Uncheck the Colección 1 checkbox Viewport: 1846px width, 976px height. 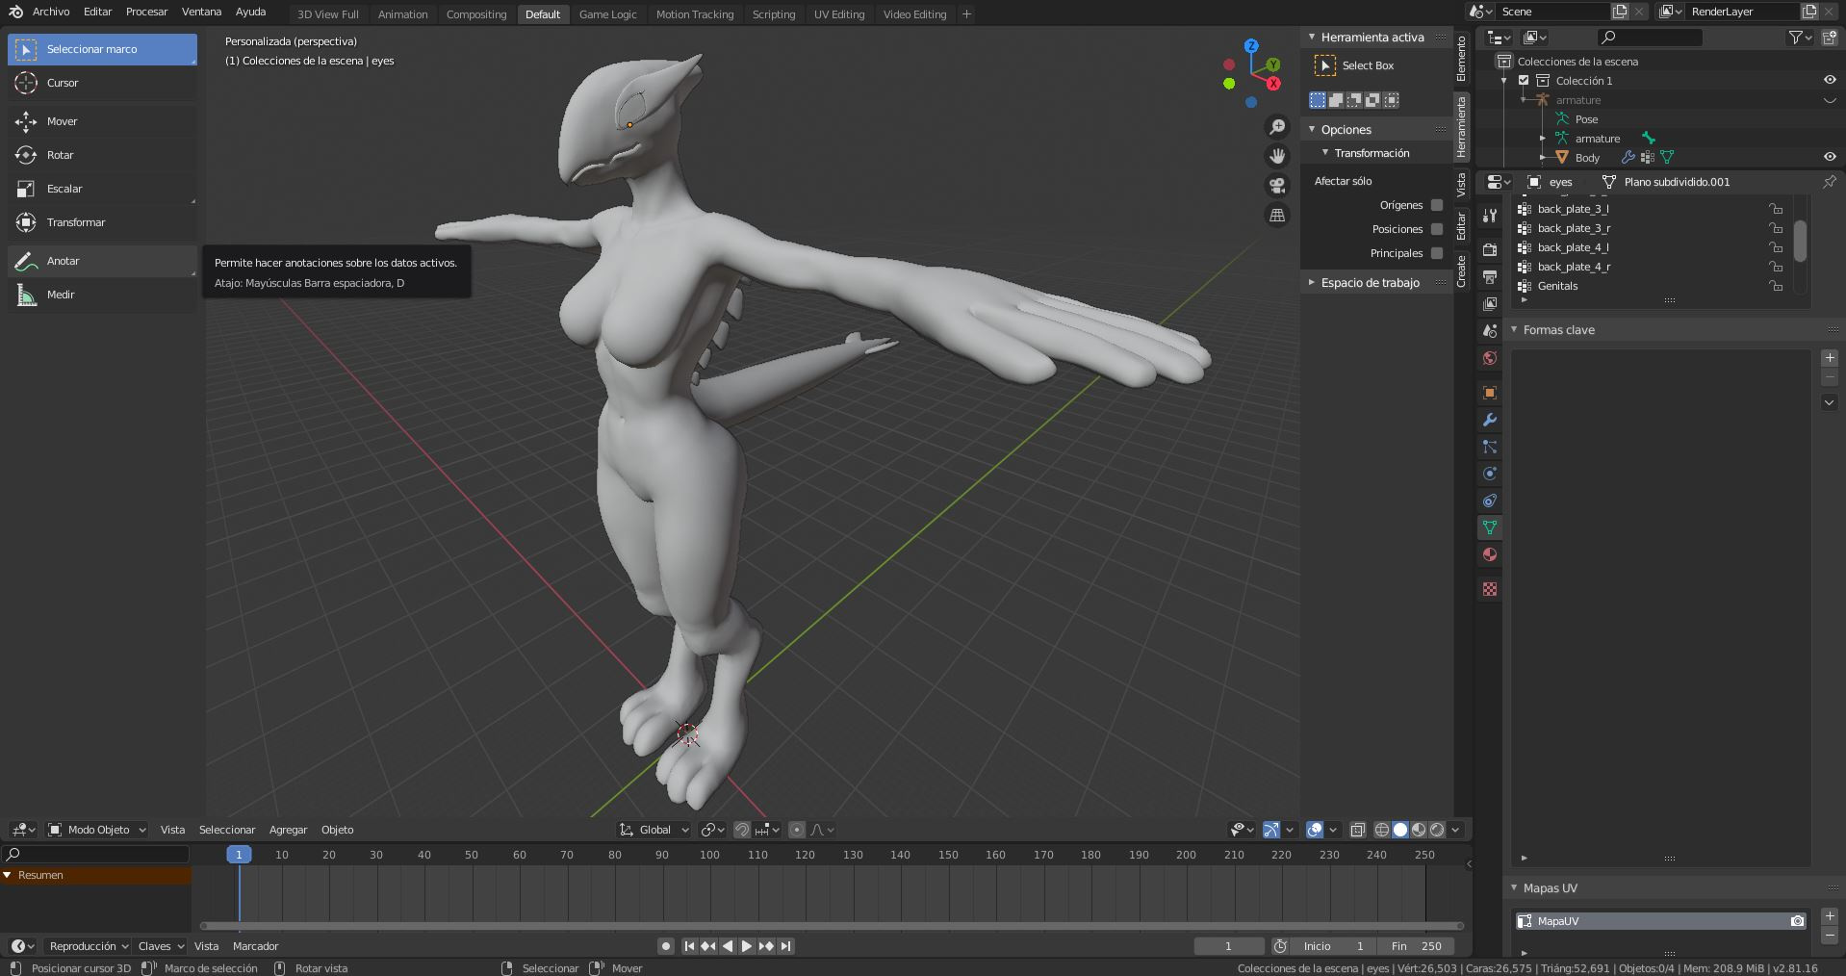click(x=1524, y=81)
